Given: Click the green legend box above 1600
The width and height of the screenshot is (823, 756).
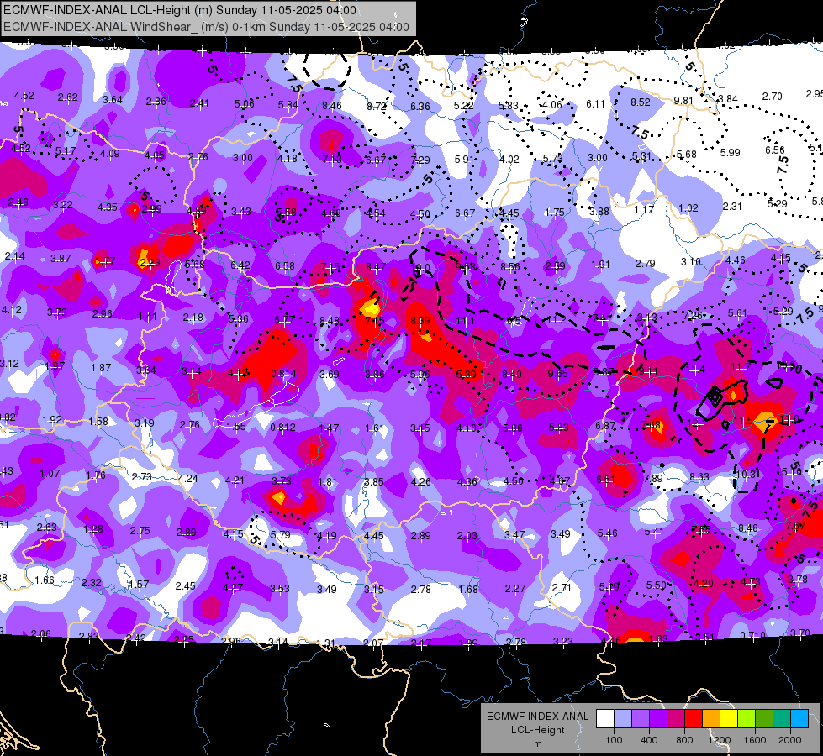Looking at the screenshot, I should point(763,719).
